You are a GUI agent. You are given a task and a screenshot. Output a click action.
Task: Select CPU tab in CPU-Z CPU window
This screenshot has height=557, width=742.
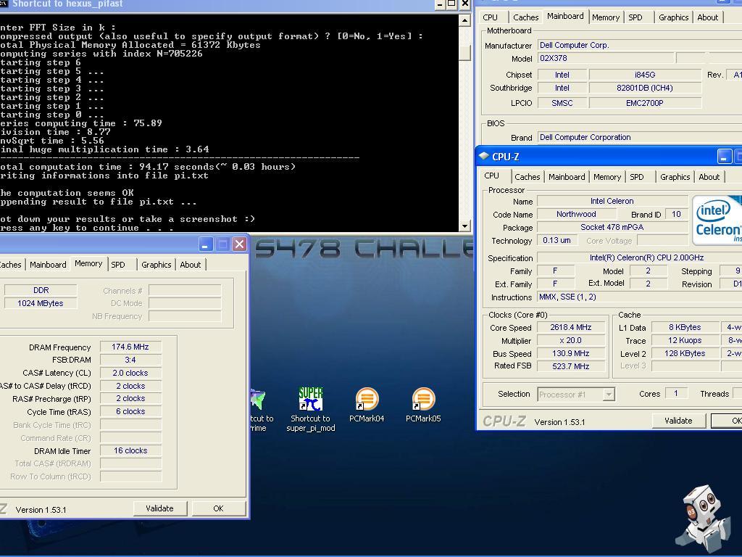[x=492, y=176]
